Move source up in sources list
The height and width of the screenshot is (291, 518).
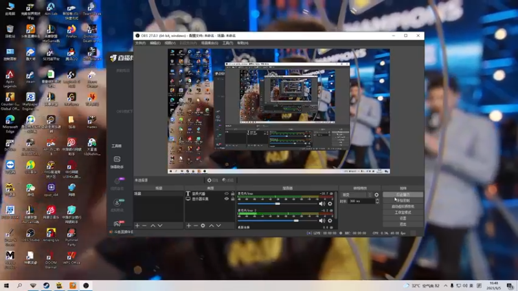coord(212,226)
